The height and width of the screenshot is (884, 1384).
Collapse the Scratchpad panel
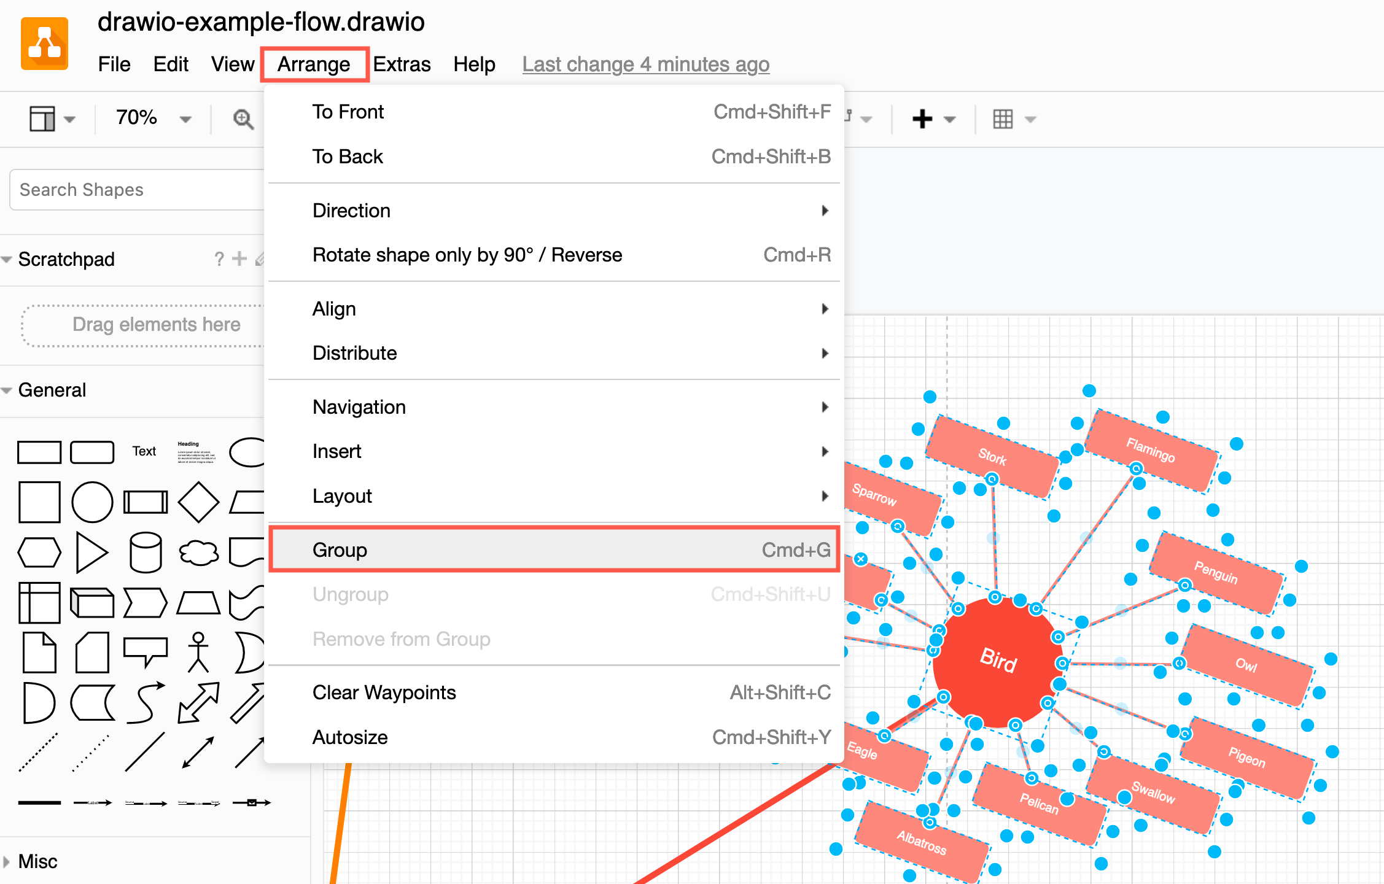pyautogui.click(x=6, y=258)
